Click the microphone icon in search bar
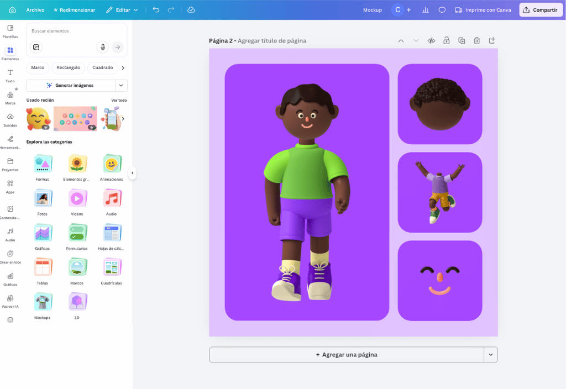Viewport: 566px width, 389px height. tap(103, 47)
